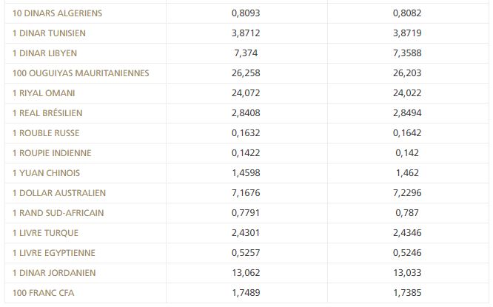Select the 1 DINAR TUNISIEN currency label
This screenshot has width=493, height=307.
(50, 33)
